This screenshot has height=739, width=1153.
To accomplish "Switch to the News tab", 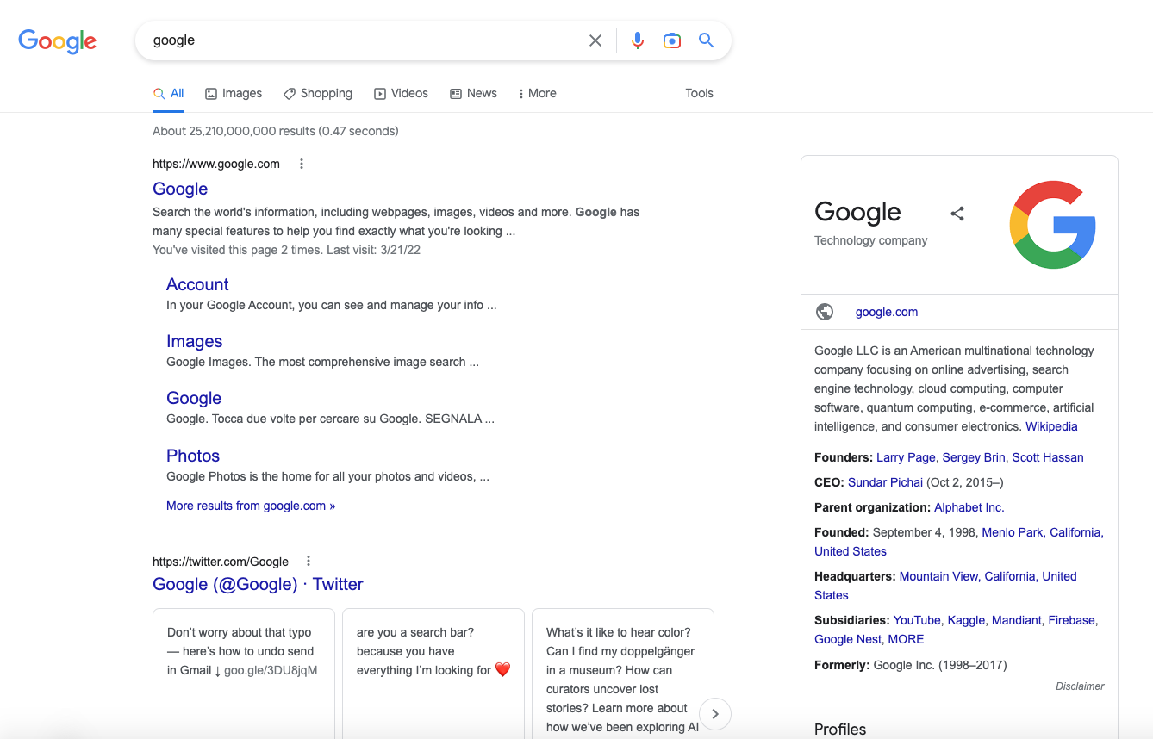I will (x=473, y=93).
